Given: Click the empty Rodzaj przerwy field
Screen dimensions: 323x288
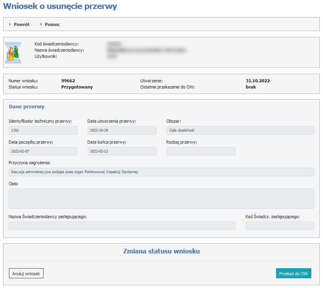Looking at the screenshot, I should tap(201, 151).
